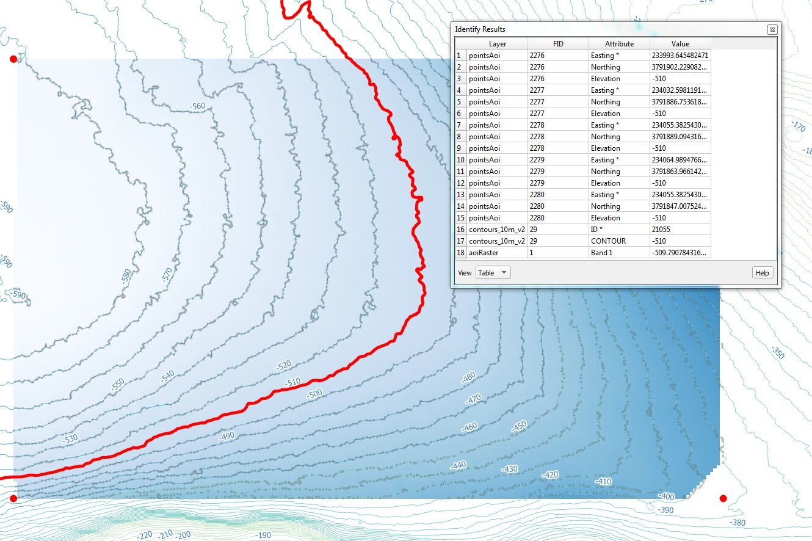Click the -410 contour label on map
812x541 pixels.
603,482
